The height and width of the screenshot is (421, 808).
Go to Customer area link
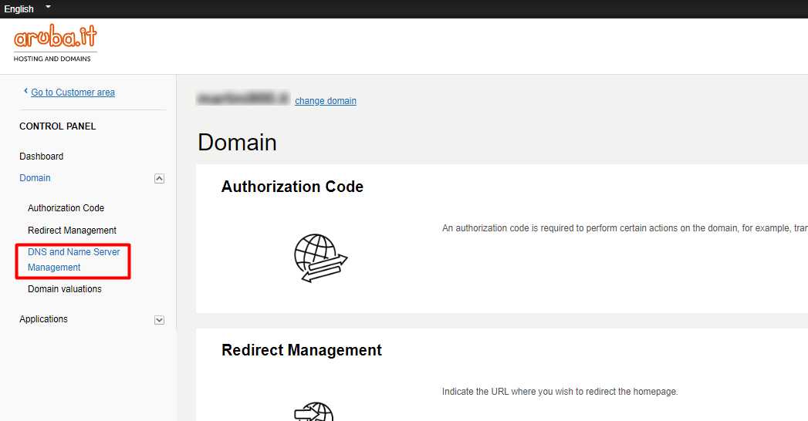73,93
